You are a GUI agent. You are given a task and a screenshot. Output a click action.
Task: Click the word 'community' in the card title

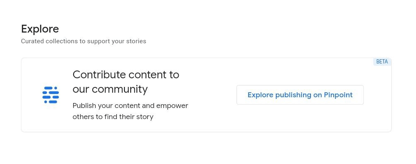coord(120,89)
